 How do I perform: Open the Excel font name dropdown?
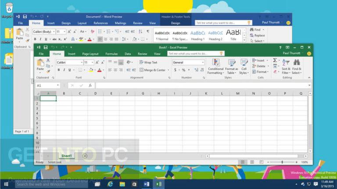click(x=81, y=63)
